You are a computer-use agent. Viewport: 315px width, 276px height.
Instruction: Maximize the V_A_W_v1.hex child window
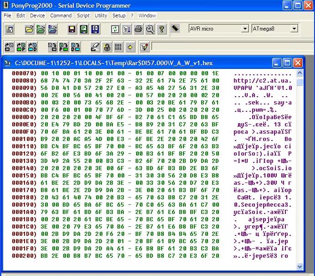287,63
